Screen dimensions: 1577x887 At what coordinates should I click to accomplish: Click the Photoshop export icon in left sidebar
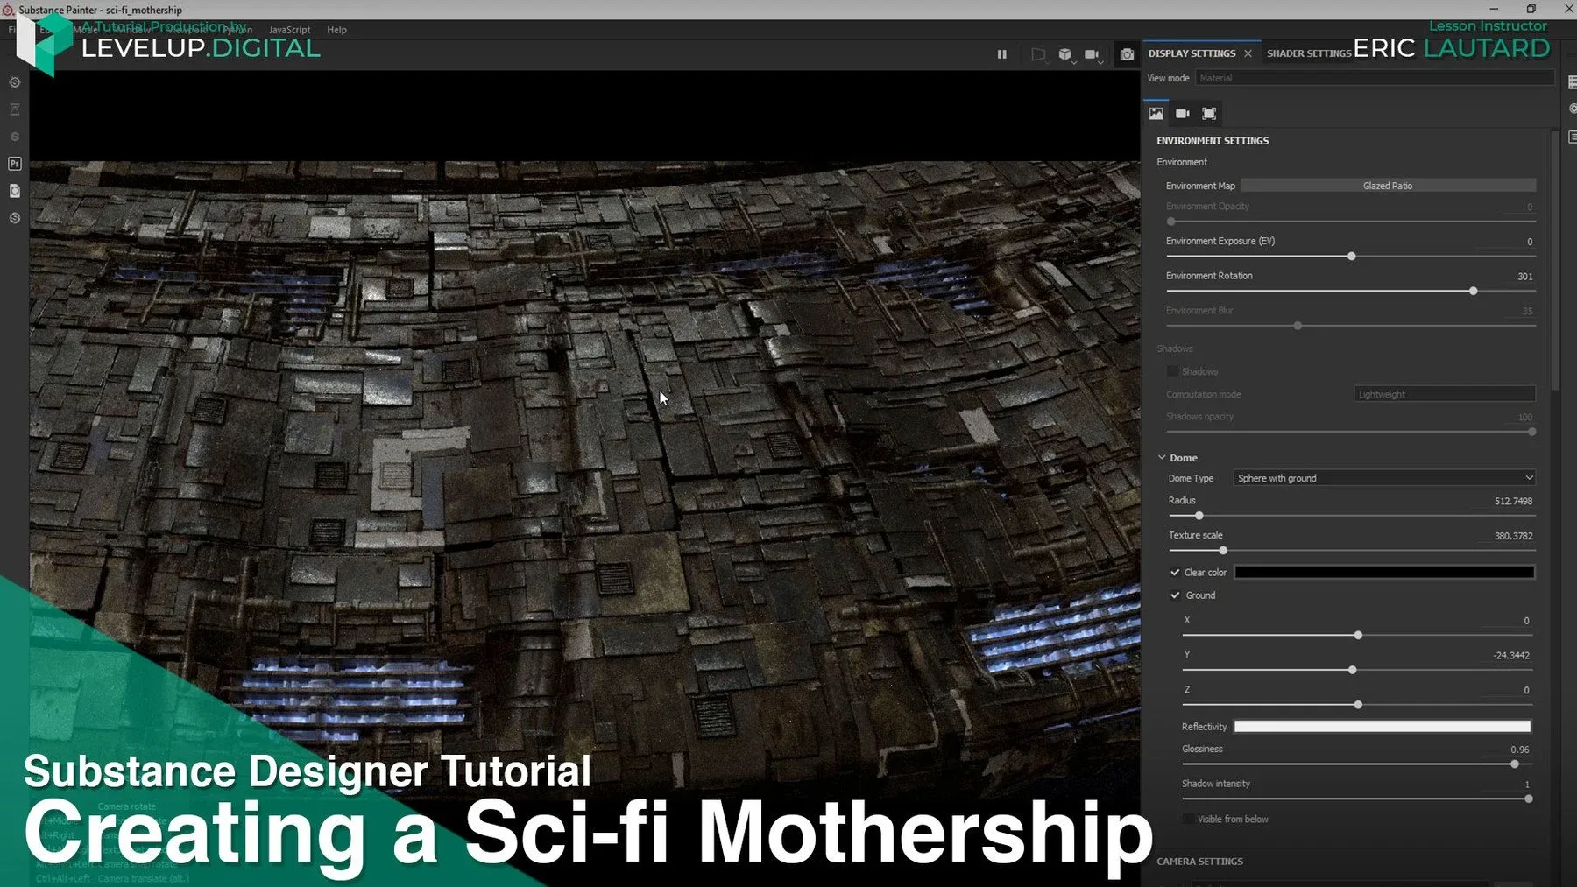(x=15, y=164)
